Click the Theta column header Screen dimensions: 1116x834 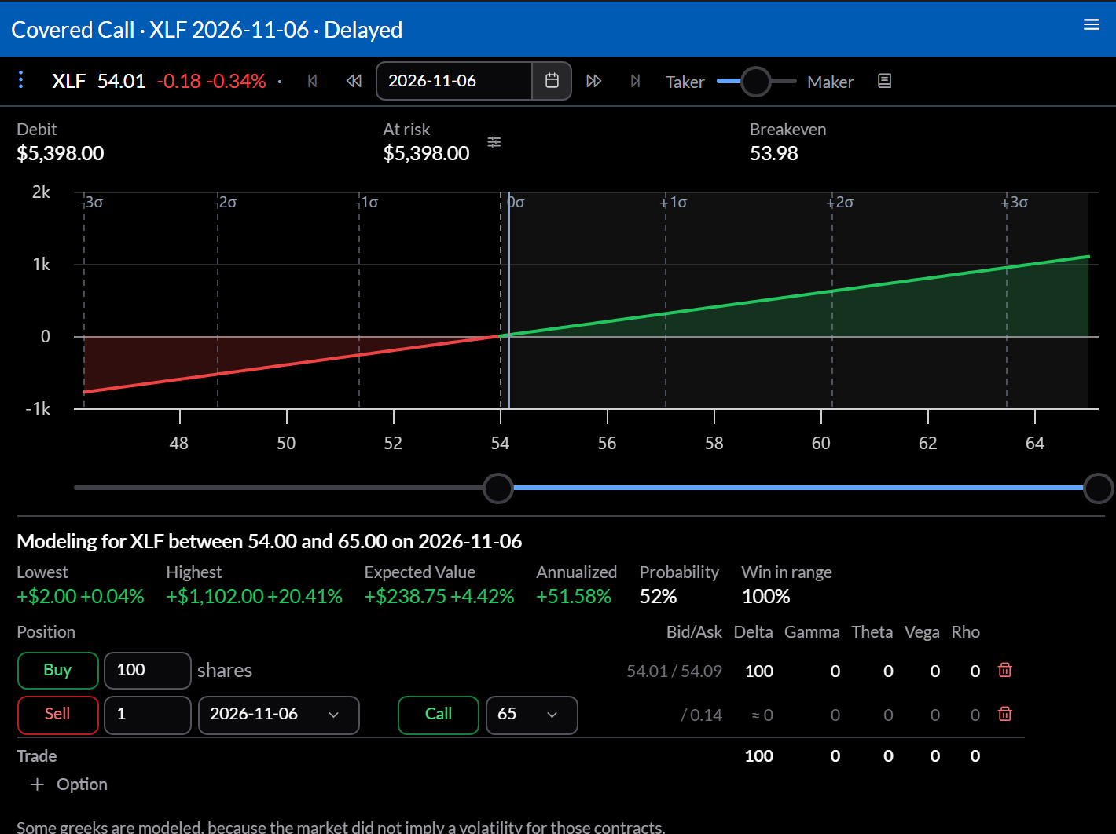pos(872,632)
